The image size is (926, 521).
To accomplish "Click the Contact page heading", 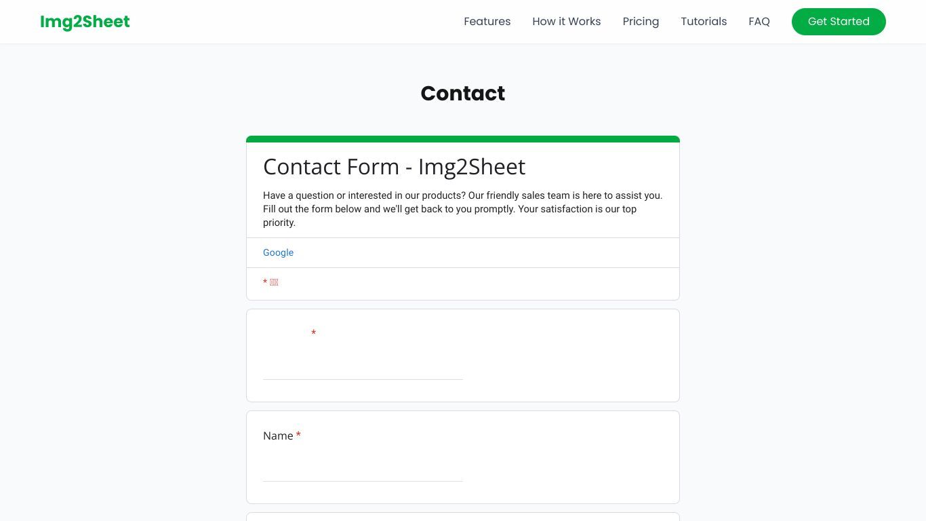I will click(463, 93).
